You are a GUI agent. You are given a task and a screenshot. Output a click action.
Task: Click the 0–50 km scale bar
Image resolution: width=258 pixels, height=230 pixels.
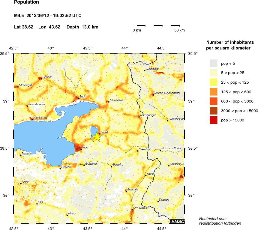[158, 26]
